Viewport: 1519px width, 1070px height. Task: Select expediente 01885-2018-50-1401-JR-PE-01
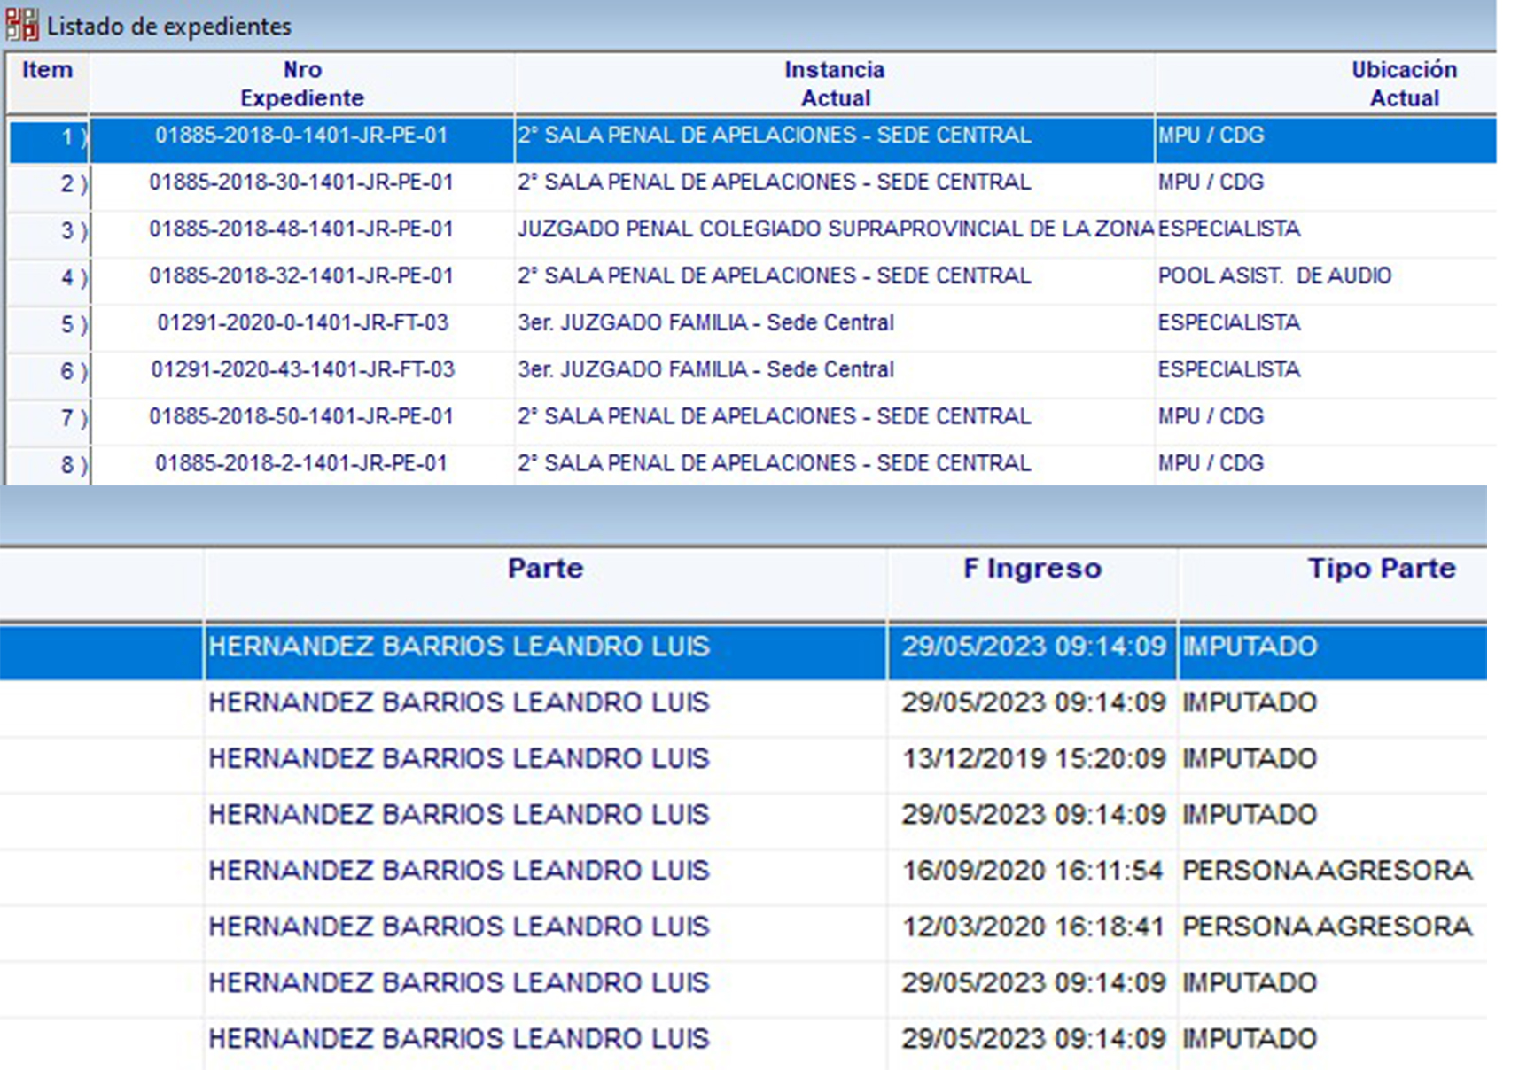301,417
